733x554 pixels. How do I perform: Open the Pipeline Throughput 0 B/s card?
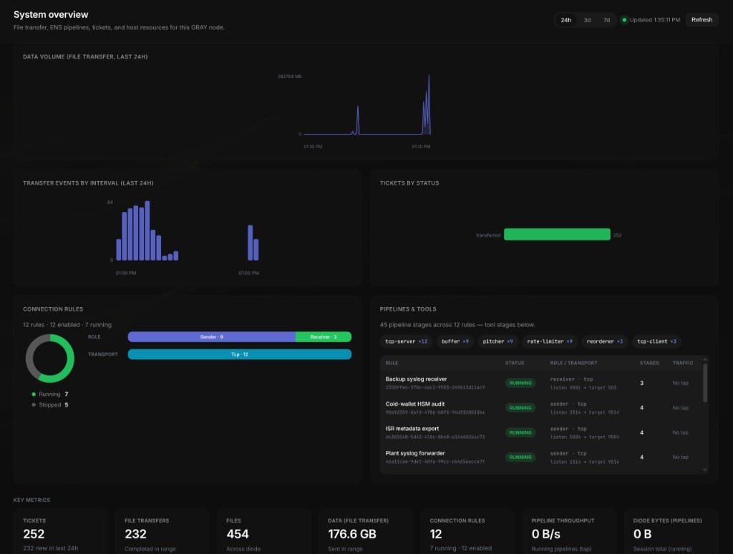coord(569,532)
